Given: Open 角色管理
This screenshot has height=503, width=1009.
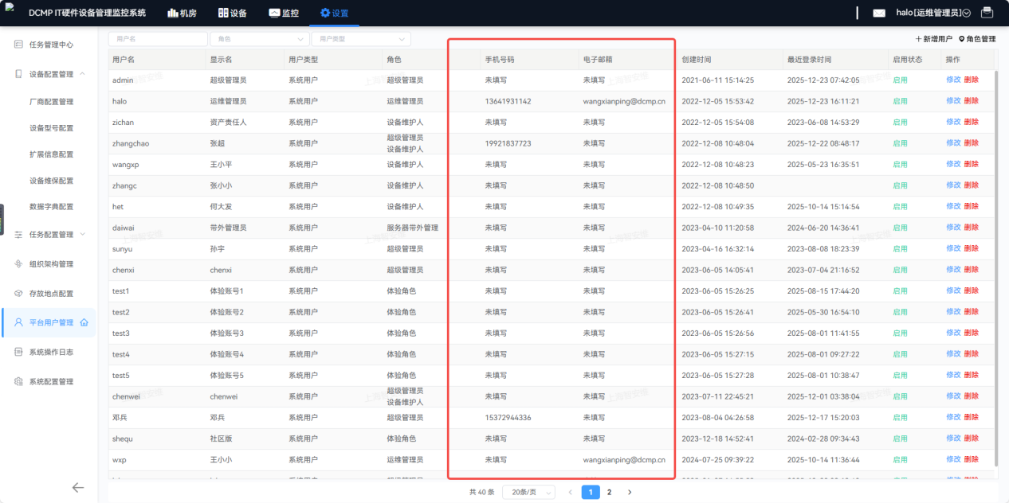Looking at the screenshot, I should point(977,38).
